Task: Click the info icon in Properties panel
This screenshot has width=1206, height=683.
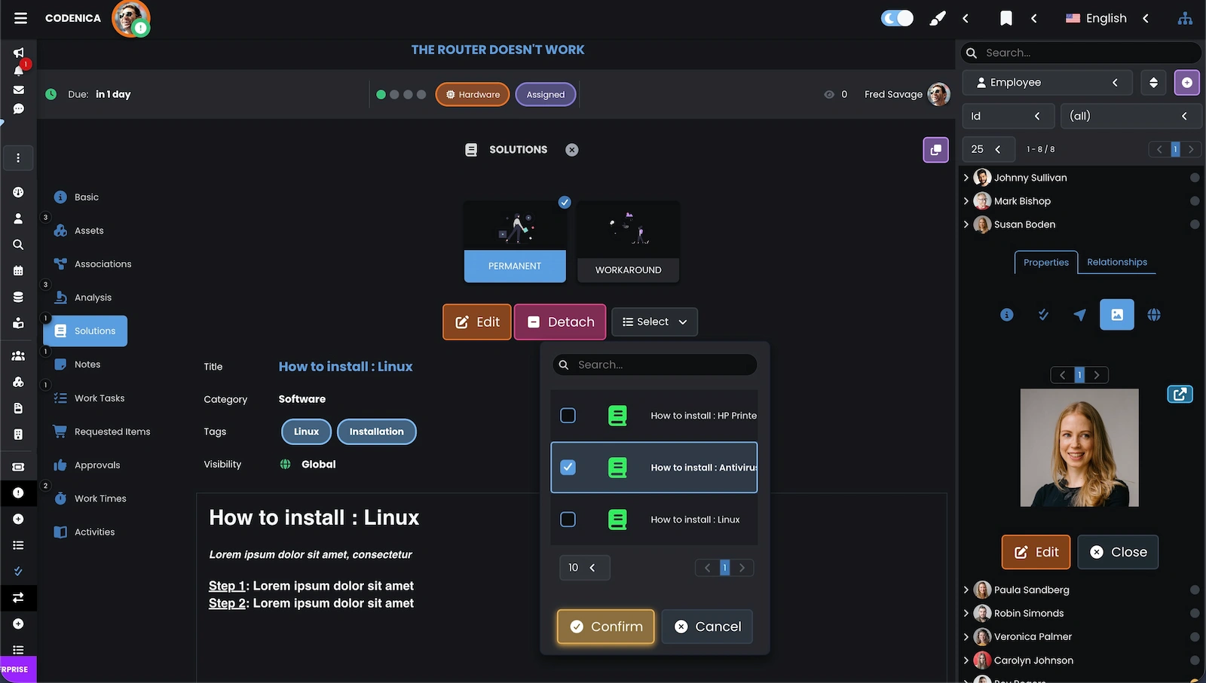Action: [x=1006, y=315]
